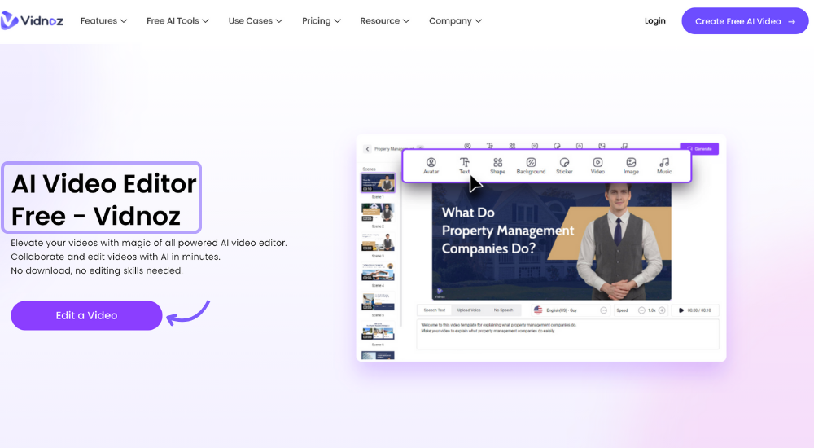Click the back arrow beside Property Management

click(368, 149)
